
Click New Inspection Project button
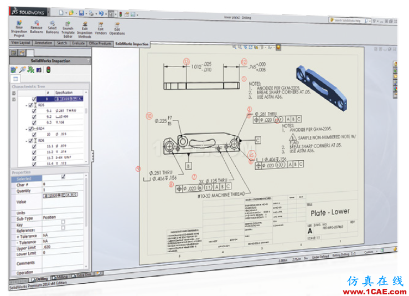19,29
